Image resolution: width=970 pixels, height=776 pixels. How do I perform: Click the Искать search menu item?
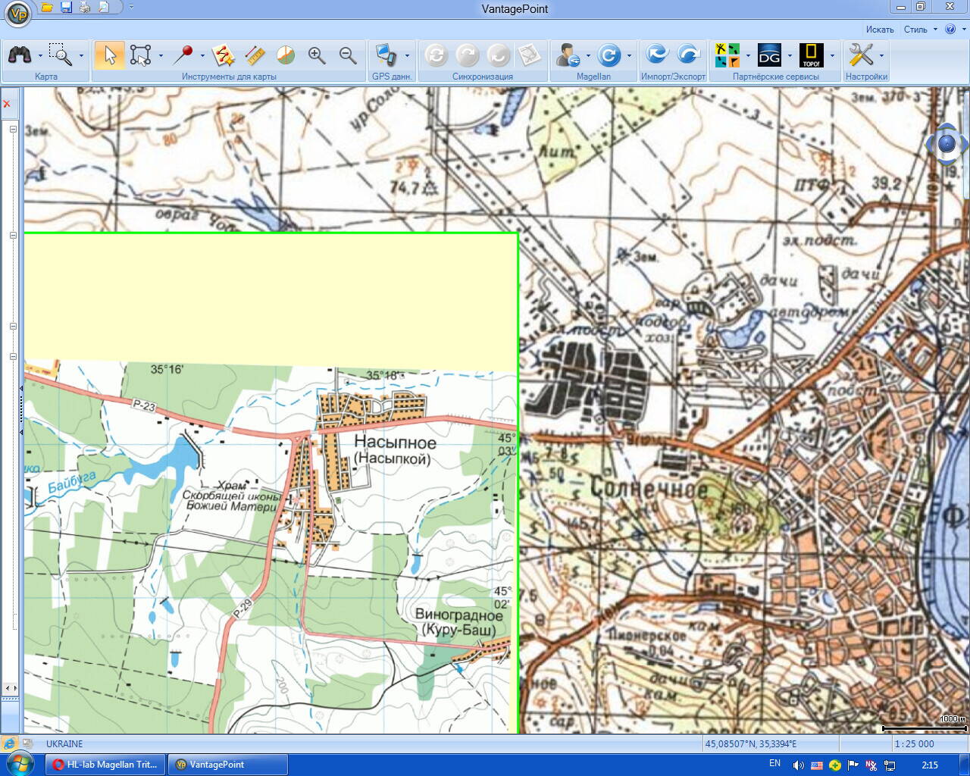click(x=880, y=30)
